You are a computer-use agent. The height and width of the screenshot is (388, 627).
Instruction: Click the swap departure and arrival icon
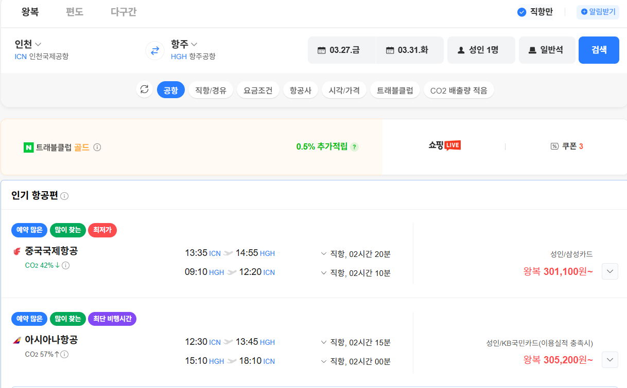point(154,50)
